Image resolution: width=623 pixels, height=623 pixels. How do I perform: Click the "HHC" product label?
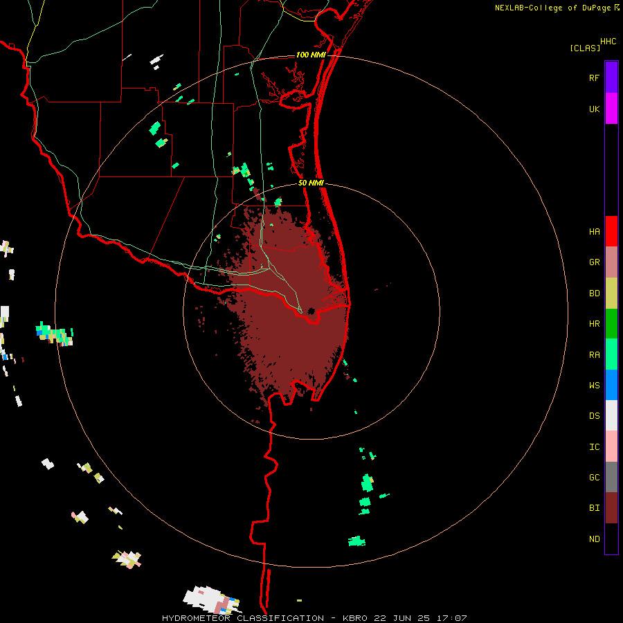pos(608,42)
